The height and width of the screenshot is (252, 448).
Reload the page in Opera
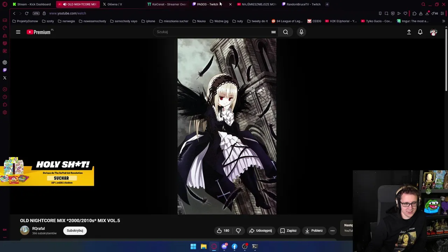(x=27, y=13)
